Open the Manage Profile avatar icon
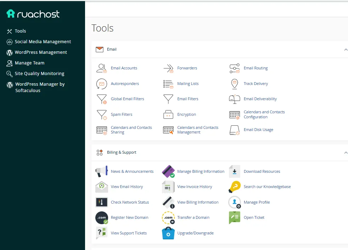 (235, 202)
